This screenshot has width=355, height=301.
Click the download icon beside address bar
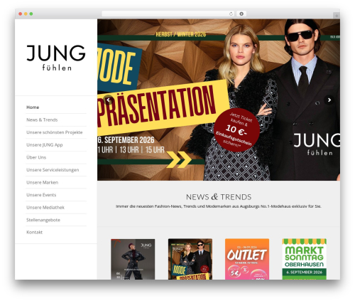[241, 14]
